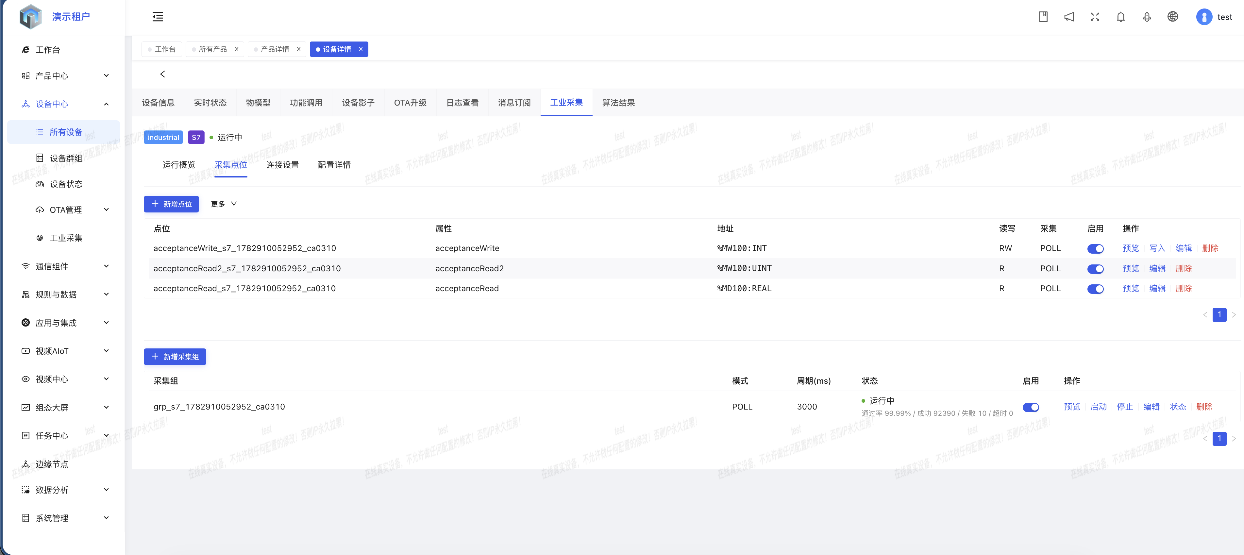Select page 1 in point table pagination
1244x555 pixels.
point(1219,315)
